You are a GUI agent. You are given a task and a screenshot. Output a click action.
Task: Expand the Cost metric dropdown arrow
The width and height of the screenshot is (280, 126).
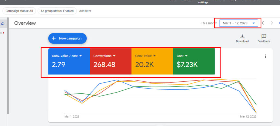(x=186, y=56)
